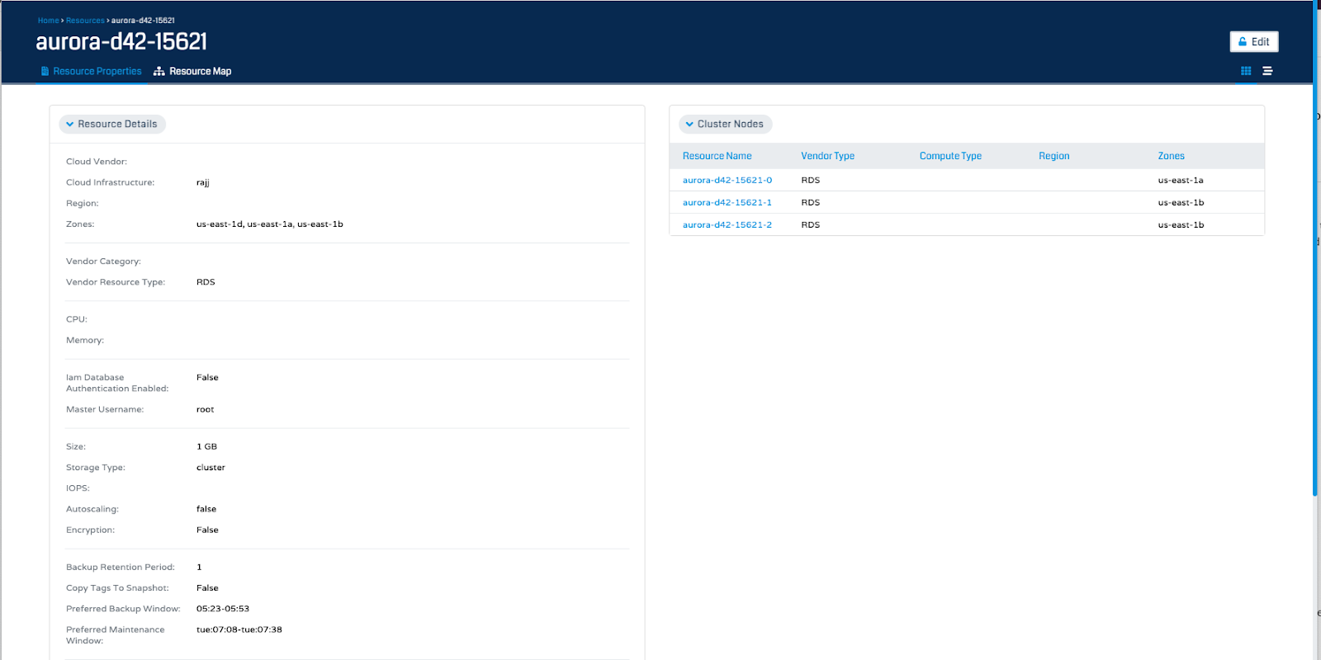Click the Size value 1 GB
The width and height of the screenshot is (1321, 660).
tap(206, 446)
